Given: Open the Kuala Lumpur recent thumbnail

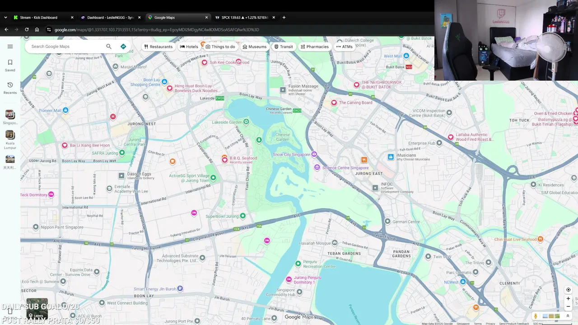Looking at the screenshot, I should [x=10, y=140].
